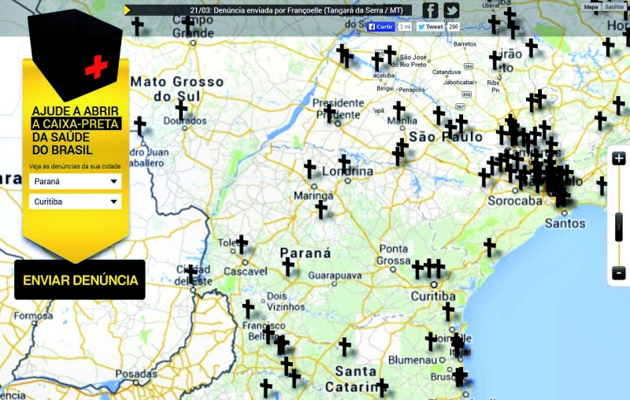Switch to Satélite view
Screen dimensions: 630x400
pos(615,7)
